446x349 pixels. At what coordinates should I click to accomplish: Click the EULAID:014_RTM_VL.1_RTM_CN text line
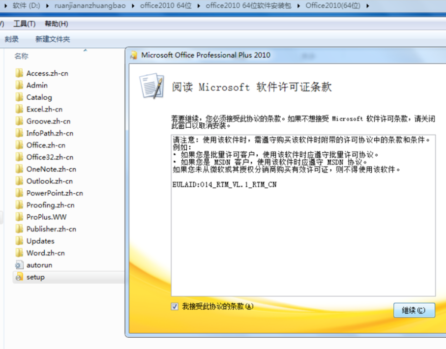pyautogui.click(x=224, y=185)
